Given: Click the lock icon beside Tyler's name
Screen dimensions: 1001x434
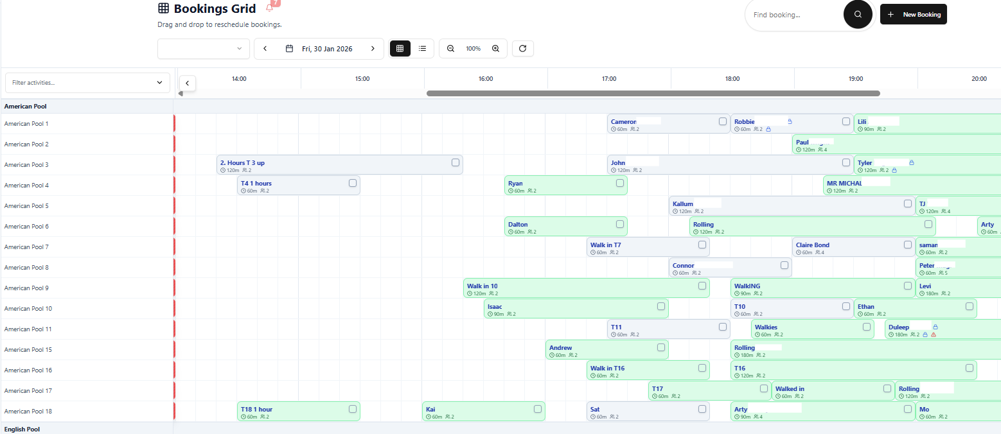Looking at the screenshot, I should click(912, 162).
